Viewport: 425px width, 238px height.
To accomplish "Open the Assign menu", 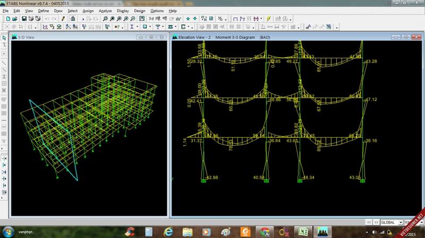I will pyautogui.click(x=88, y=11).
